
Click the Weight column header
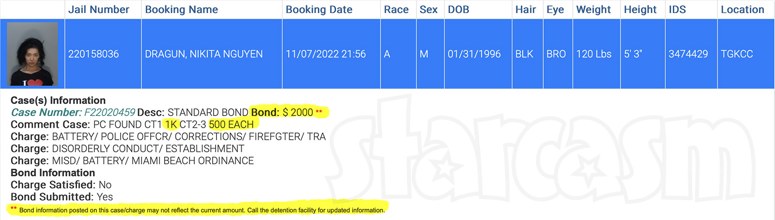(x=593, y=10)
